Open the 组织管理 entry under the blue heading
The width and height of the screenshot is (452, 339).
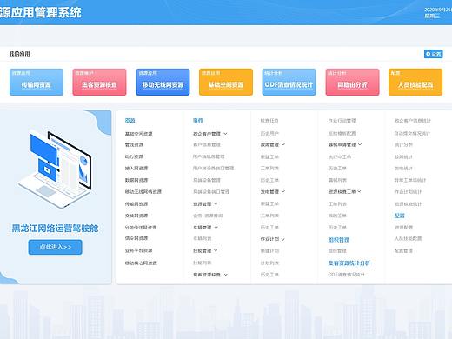(337, 250)
